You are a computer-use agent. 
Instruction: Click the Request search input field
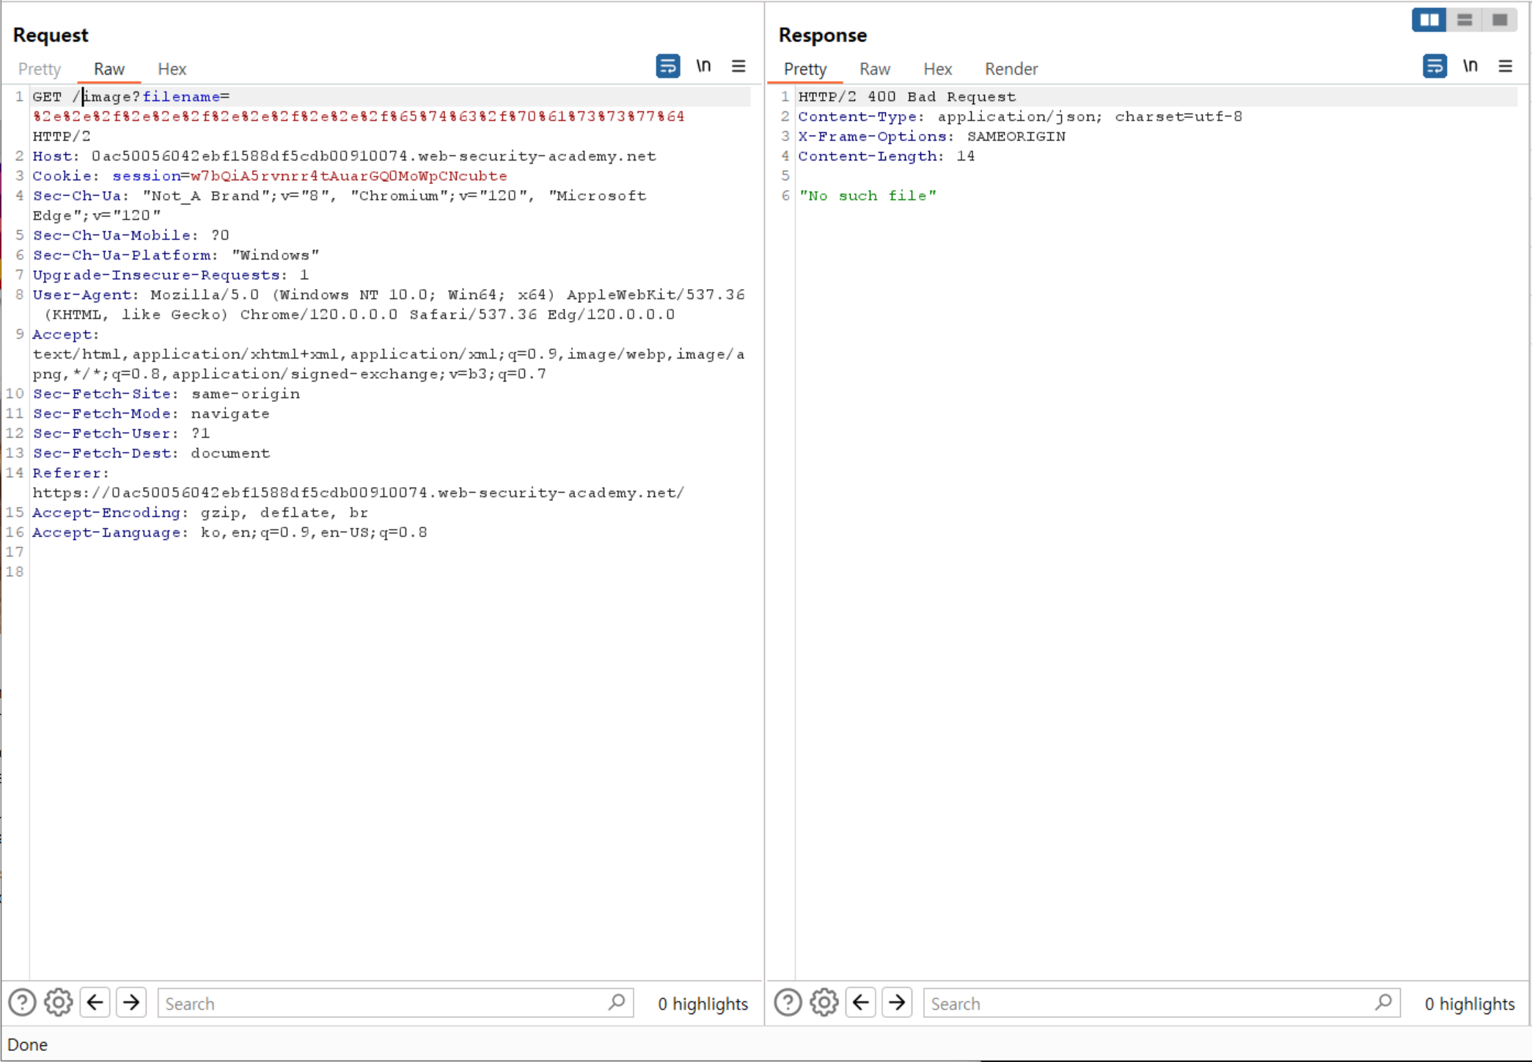click(381, 1003)
